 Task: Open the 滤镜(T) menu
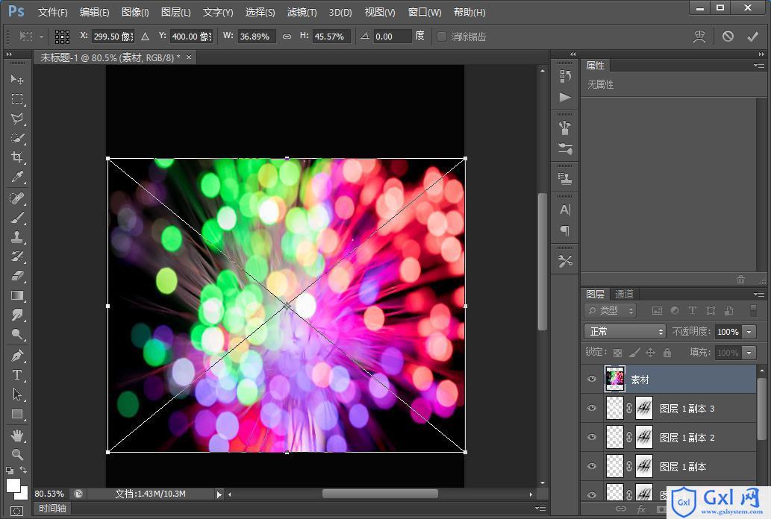point(302,12)
